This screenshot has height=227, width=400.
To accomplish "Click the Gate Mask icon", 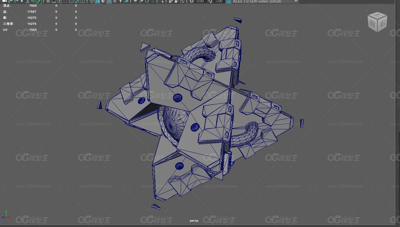I will 65,1.
